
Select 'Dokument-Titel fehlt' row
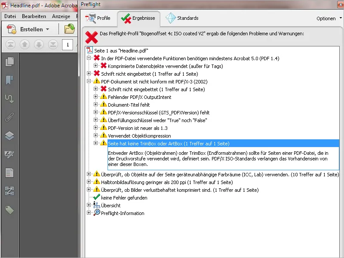129,104
